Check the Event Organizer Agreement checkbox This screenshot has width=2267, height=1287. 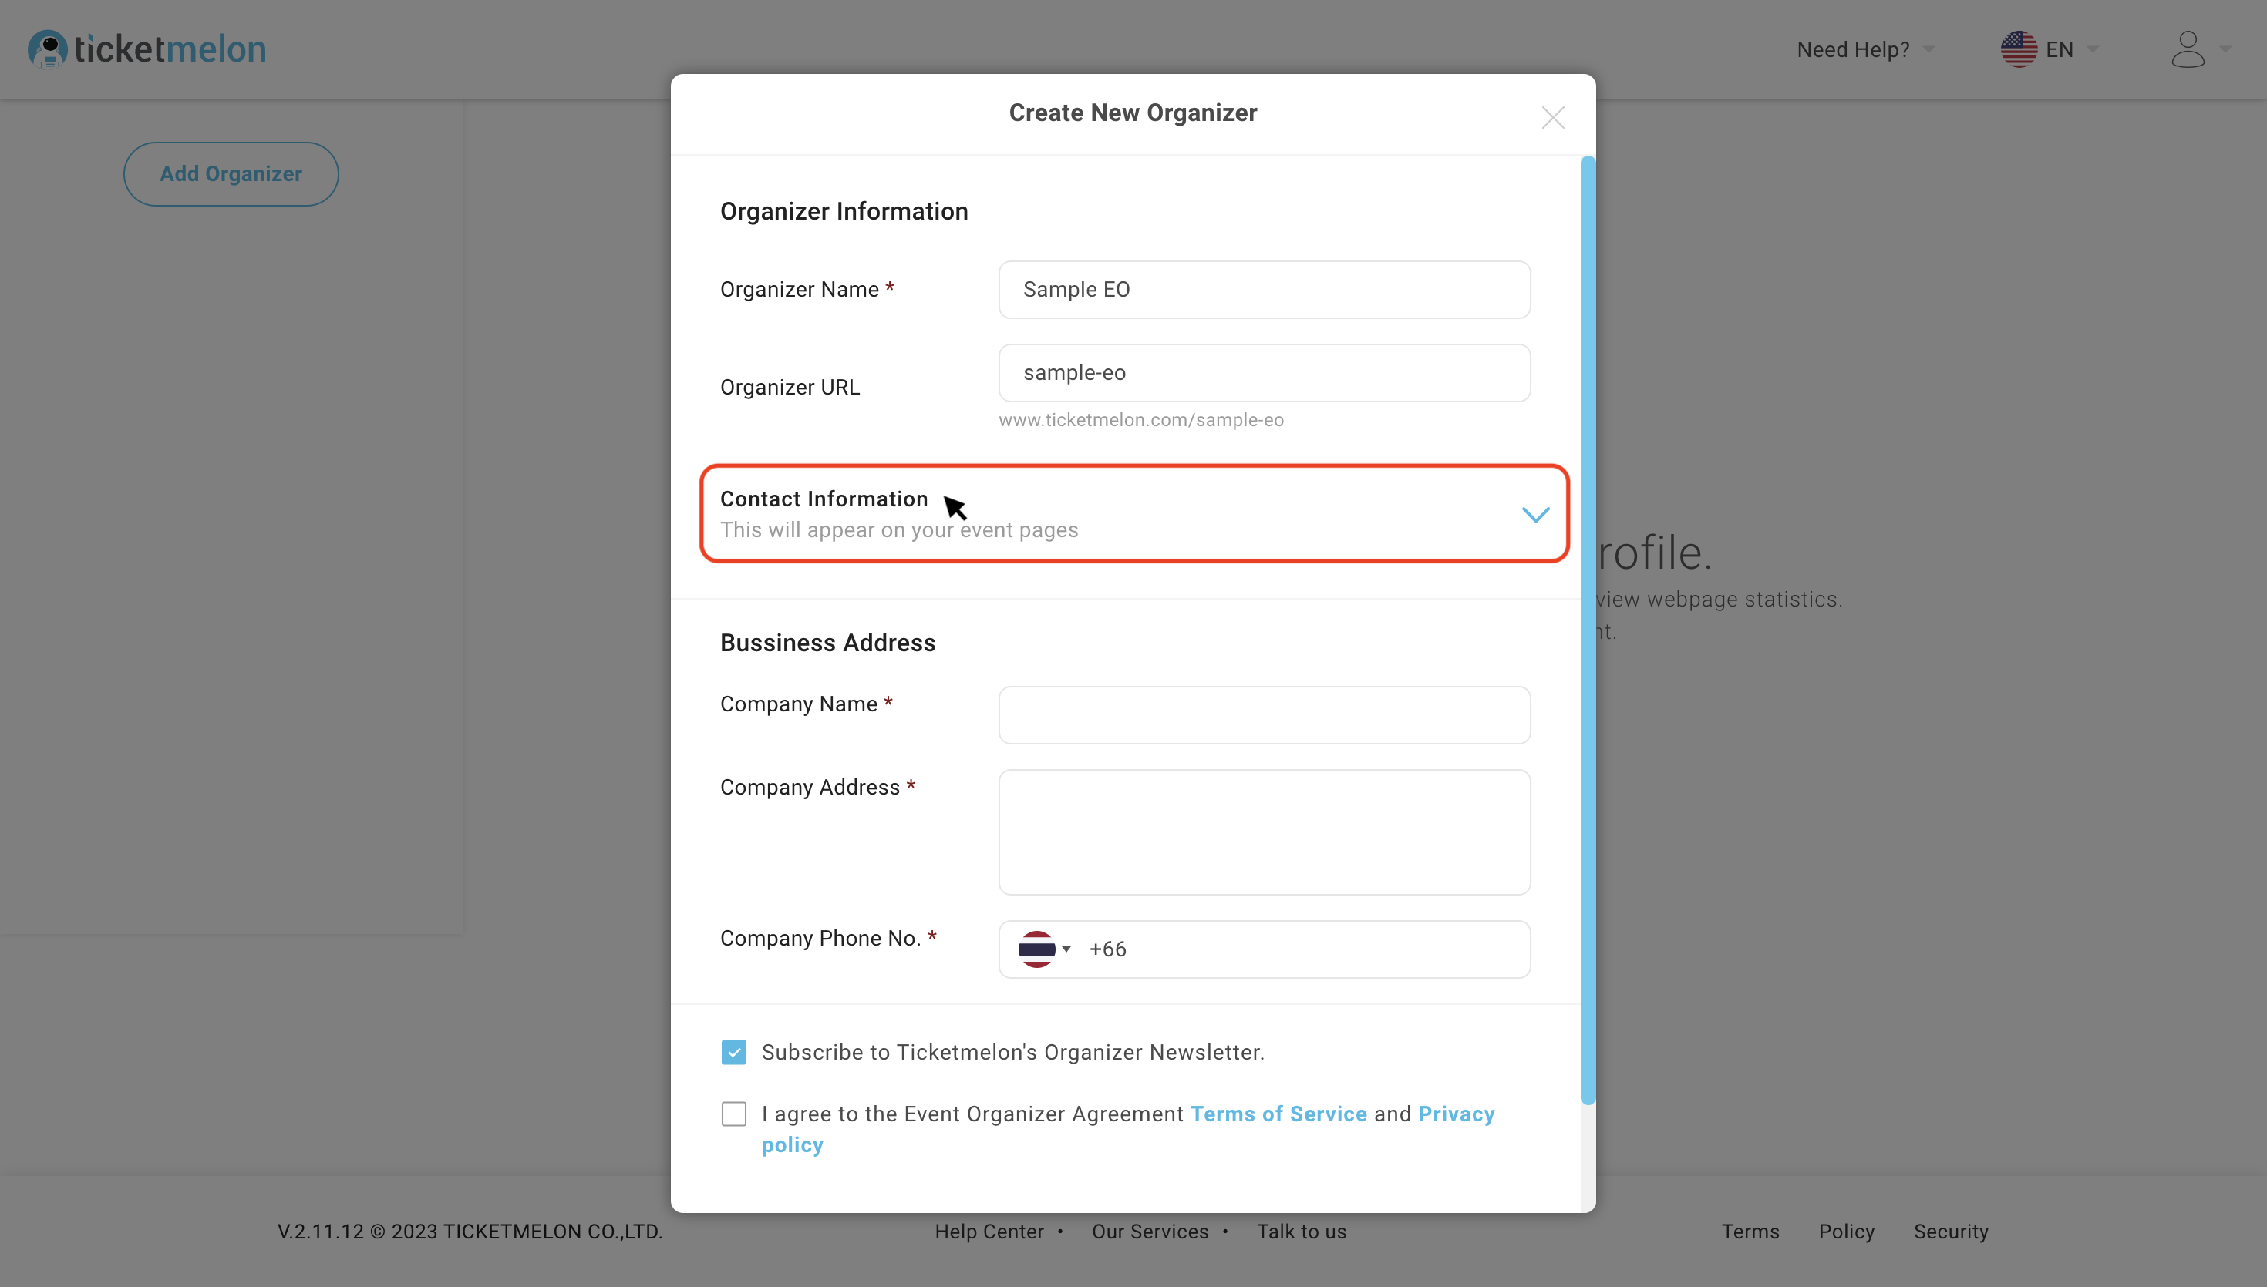pyautogui.click(x=734, y=1114)
